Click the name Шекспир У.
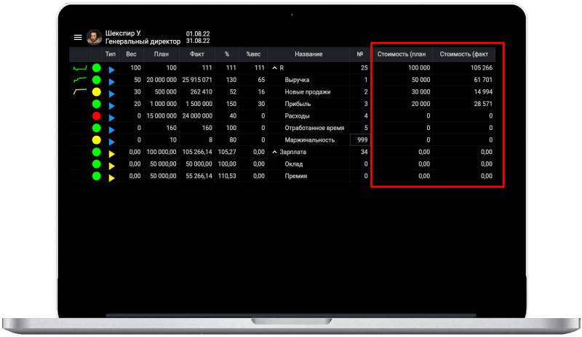The image size is (582, 337). point(123,33)
